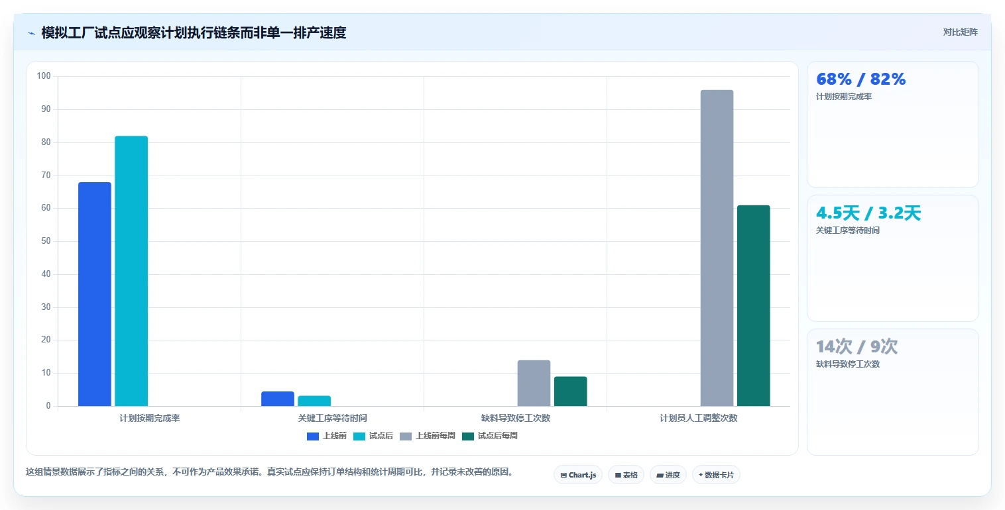Toggle the 试点后 legend entry

[373, 436]
